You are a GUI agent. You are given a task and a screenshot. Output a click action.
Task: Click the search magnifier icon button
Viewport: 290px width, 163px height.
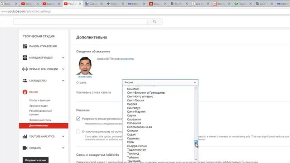click(x=155, y=22)
